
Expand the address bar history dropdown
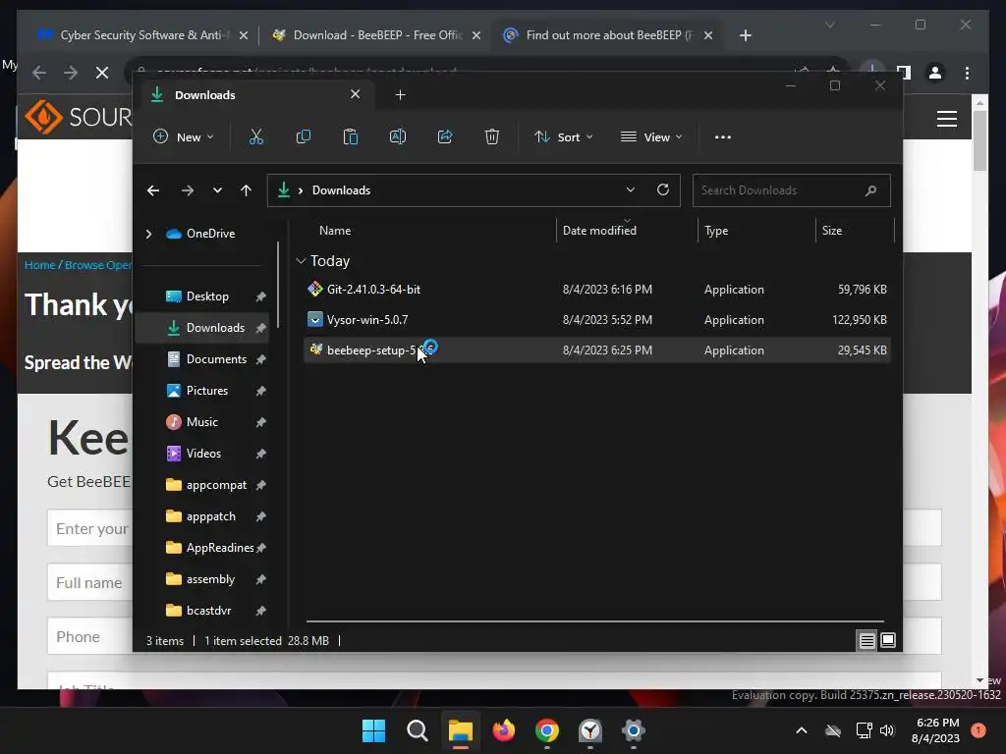630,189
